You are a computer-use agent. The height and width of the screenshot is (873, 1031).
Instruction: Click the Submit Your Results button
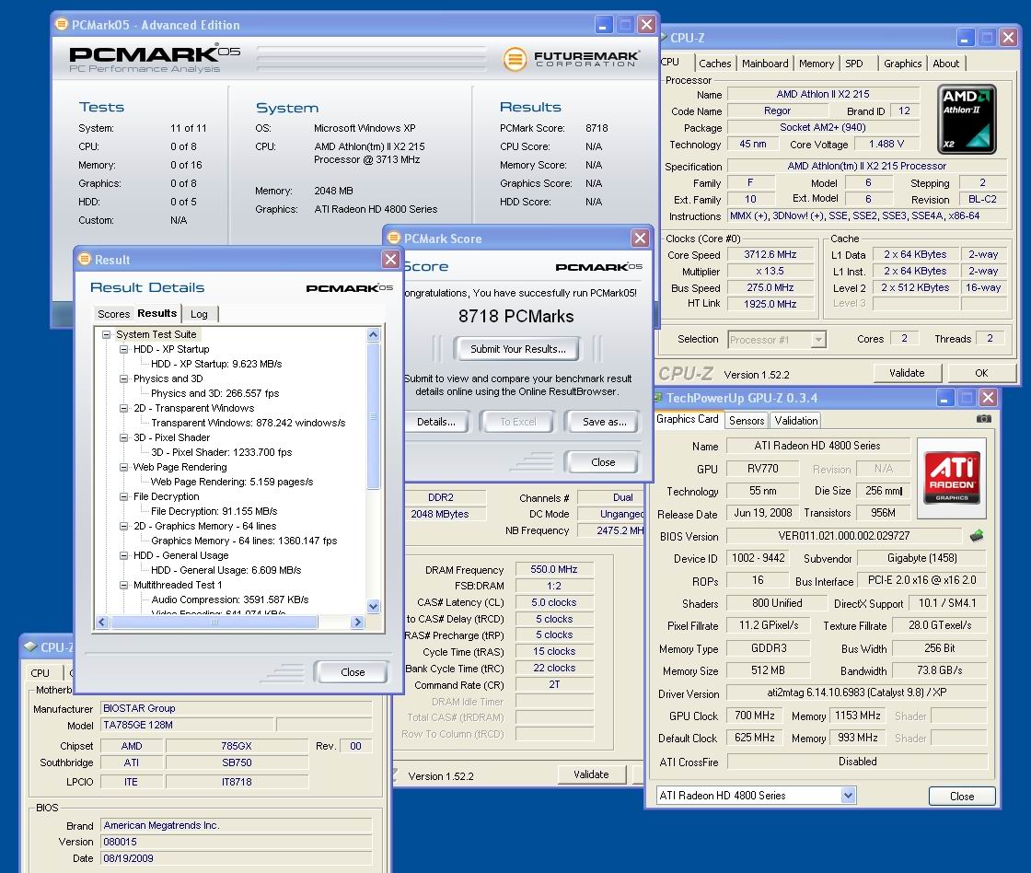click(517, 349)
